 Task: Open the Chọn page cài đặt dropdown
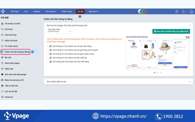[60, 31]
